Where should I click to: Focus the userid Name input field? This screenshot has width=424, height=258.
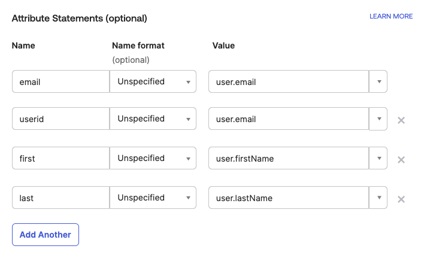coord(60,119)
